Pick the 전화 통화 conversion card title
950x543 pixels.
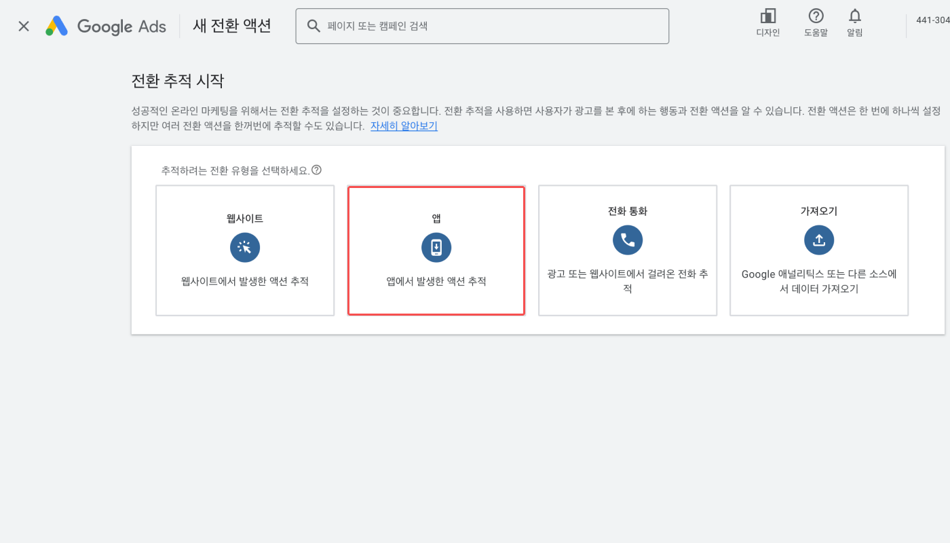tap(628, 211)
